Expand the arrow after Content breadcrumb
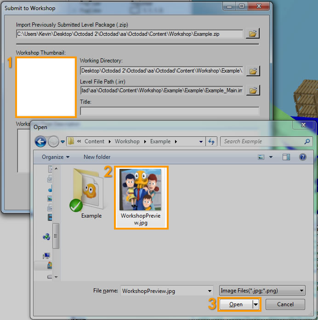 click(x=110, y=141)
